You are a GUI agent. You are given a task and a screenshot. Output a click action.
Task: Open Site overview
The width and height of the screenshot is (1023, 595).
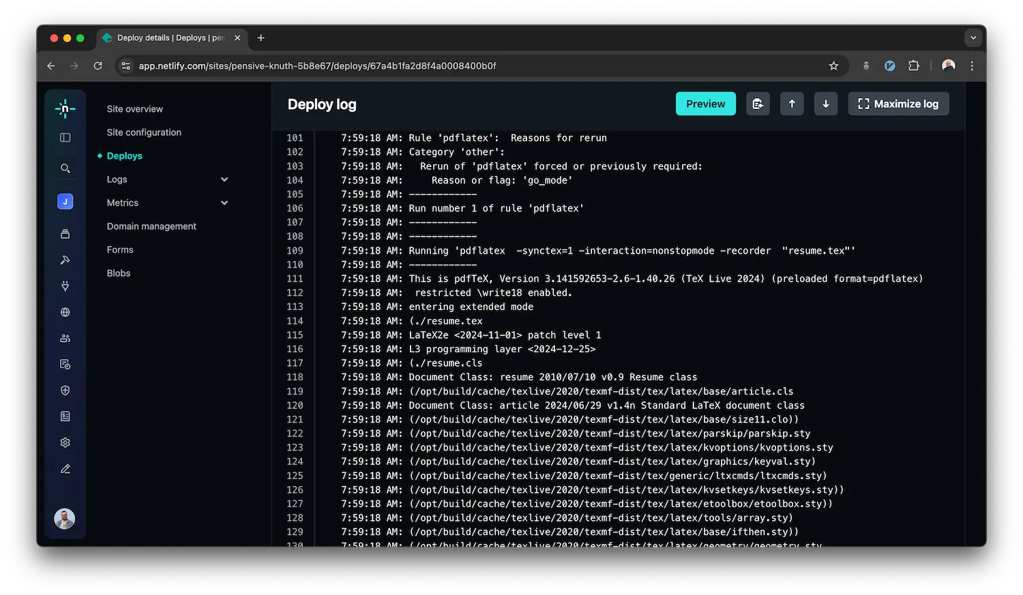click(135, 109)
